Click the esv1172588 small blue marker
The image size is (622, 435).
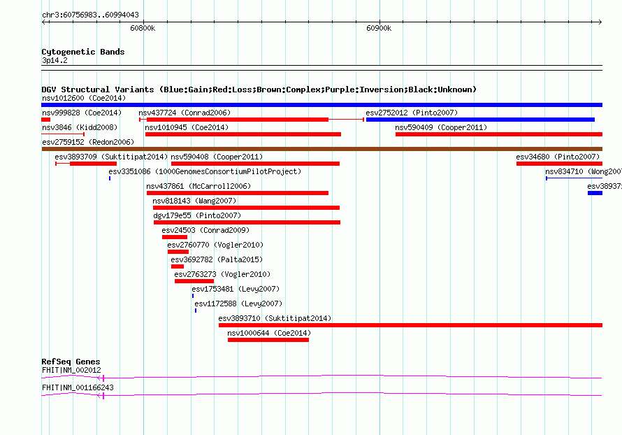pos(196,311)
